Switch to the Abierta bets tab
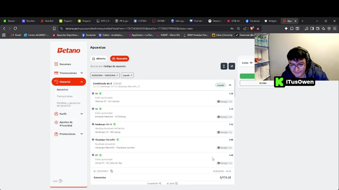The image size is (339, 190). coord(99,59)
